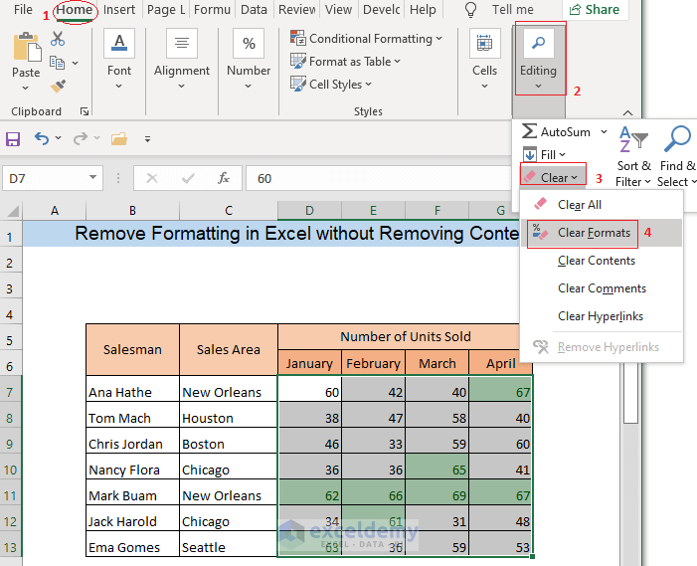Choose Clear All from menu
Image resolution: width=697 pixels, height=566 pixels.
pos(601,205)
